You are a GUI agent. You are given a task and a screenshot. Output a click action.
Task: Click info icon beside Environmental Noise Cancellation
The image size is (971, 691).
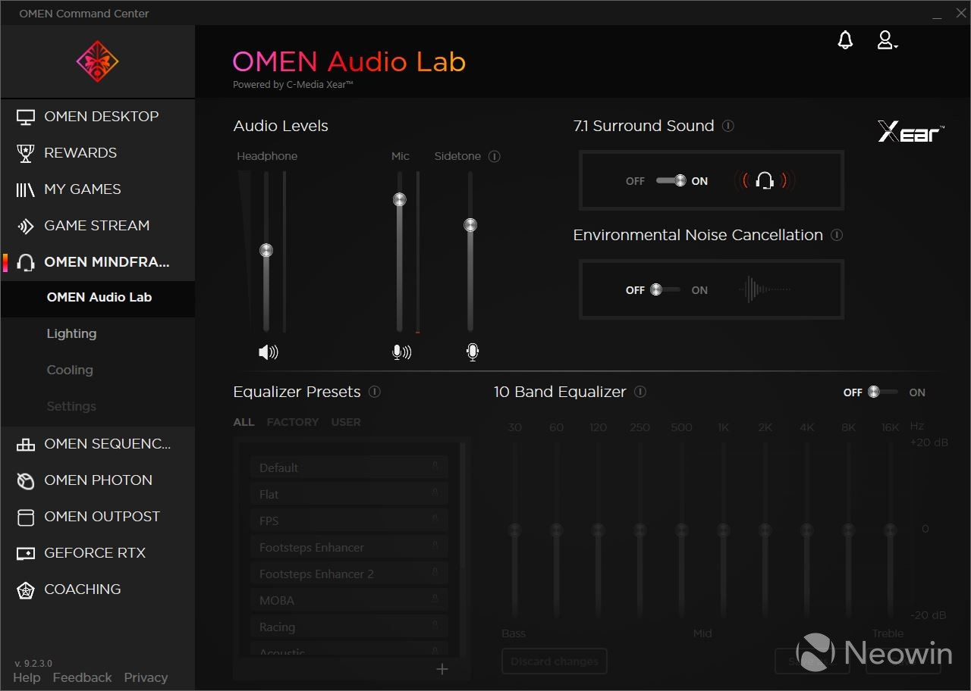tap(837, 235)
